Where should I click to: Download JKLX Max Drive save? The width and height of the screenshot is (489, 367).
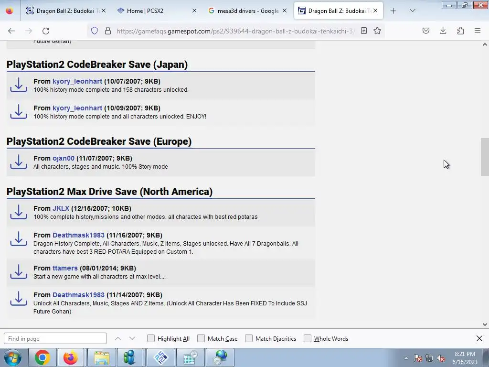coord(19,212)
